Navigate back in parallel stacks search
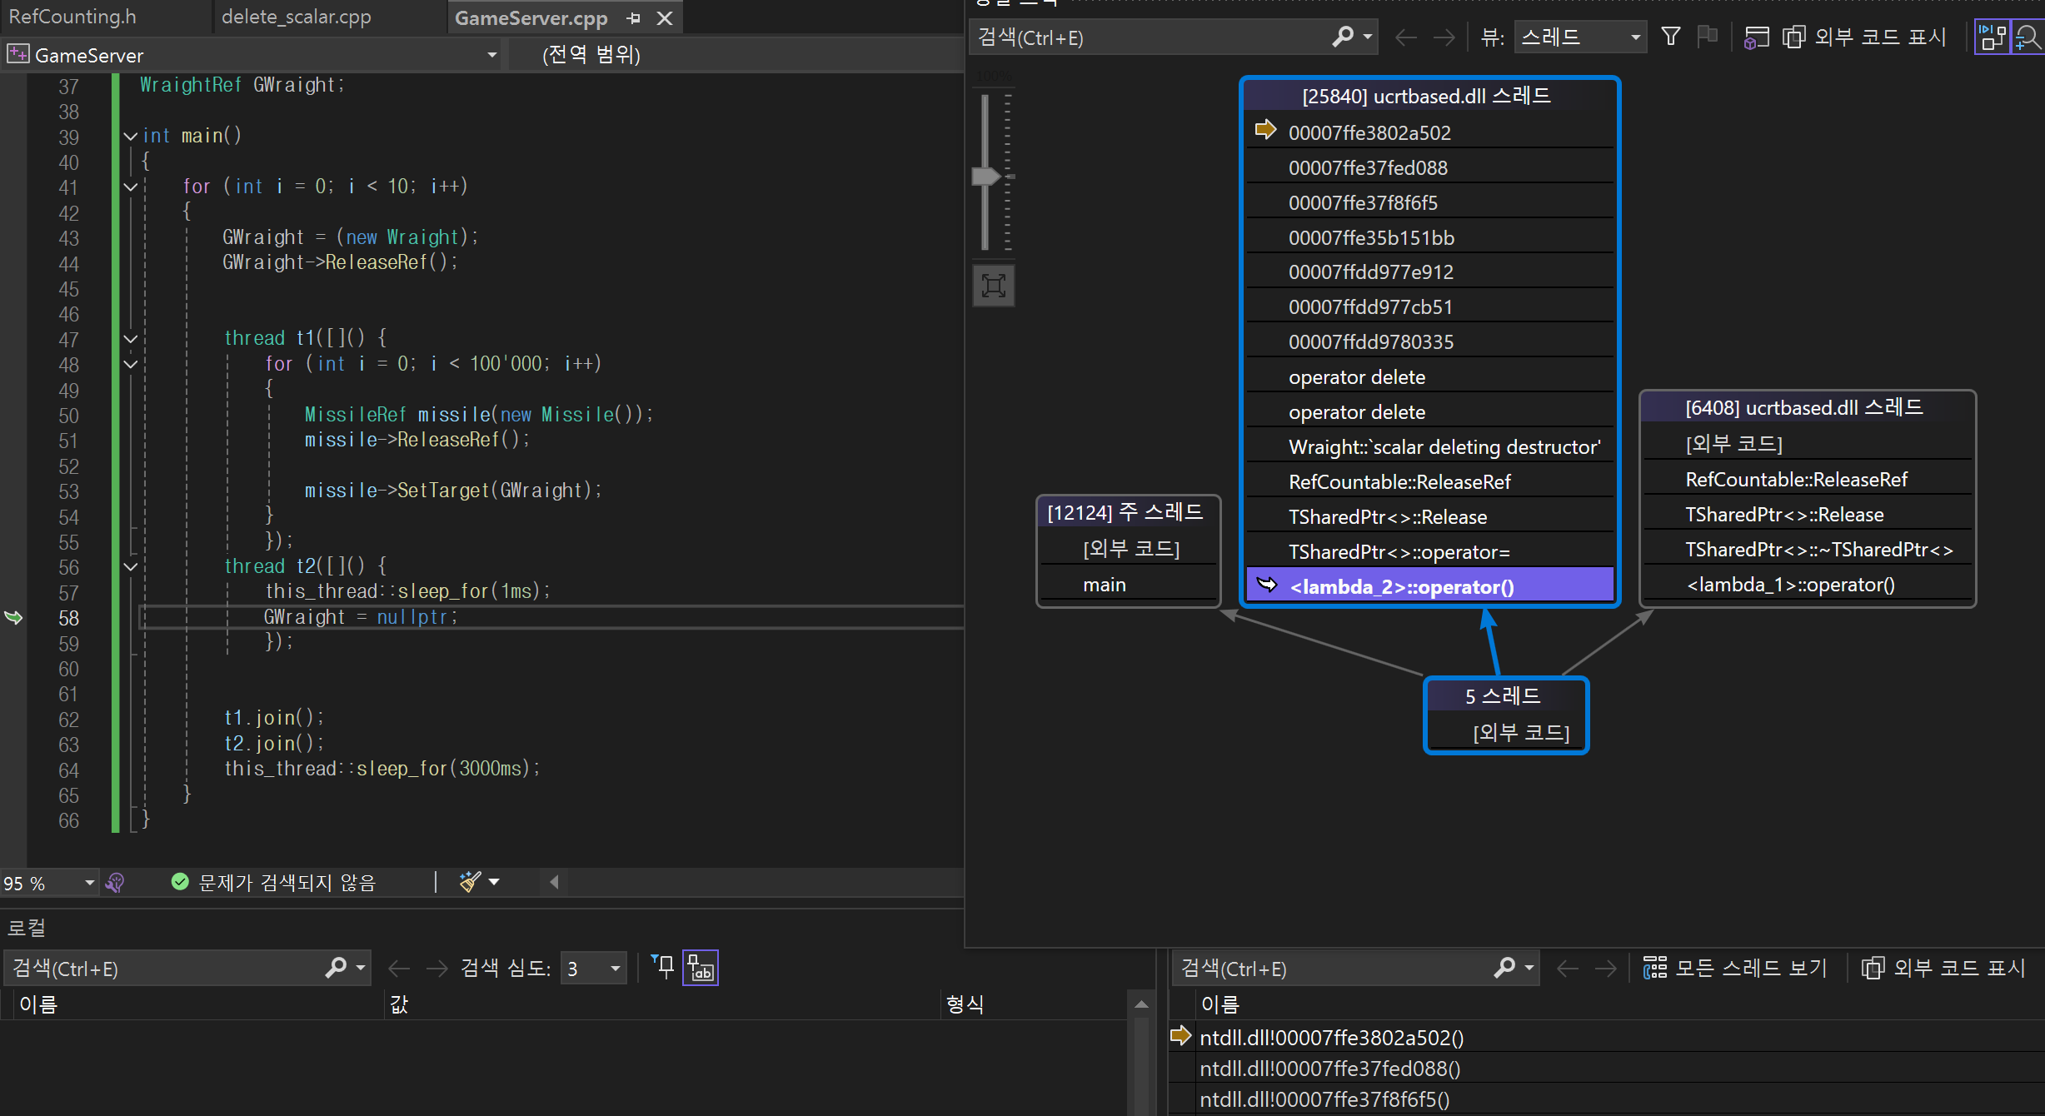Viewport: 2045px width, 1116px height. (x=1406, y=37)
